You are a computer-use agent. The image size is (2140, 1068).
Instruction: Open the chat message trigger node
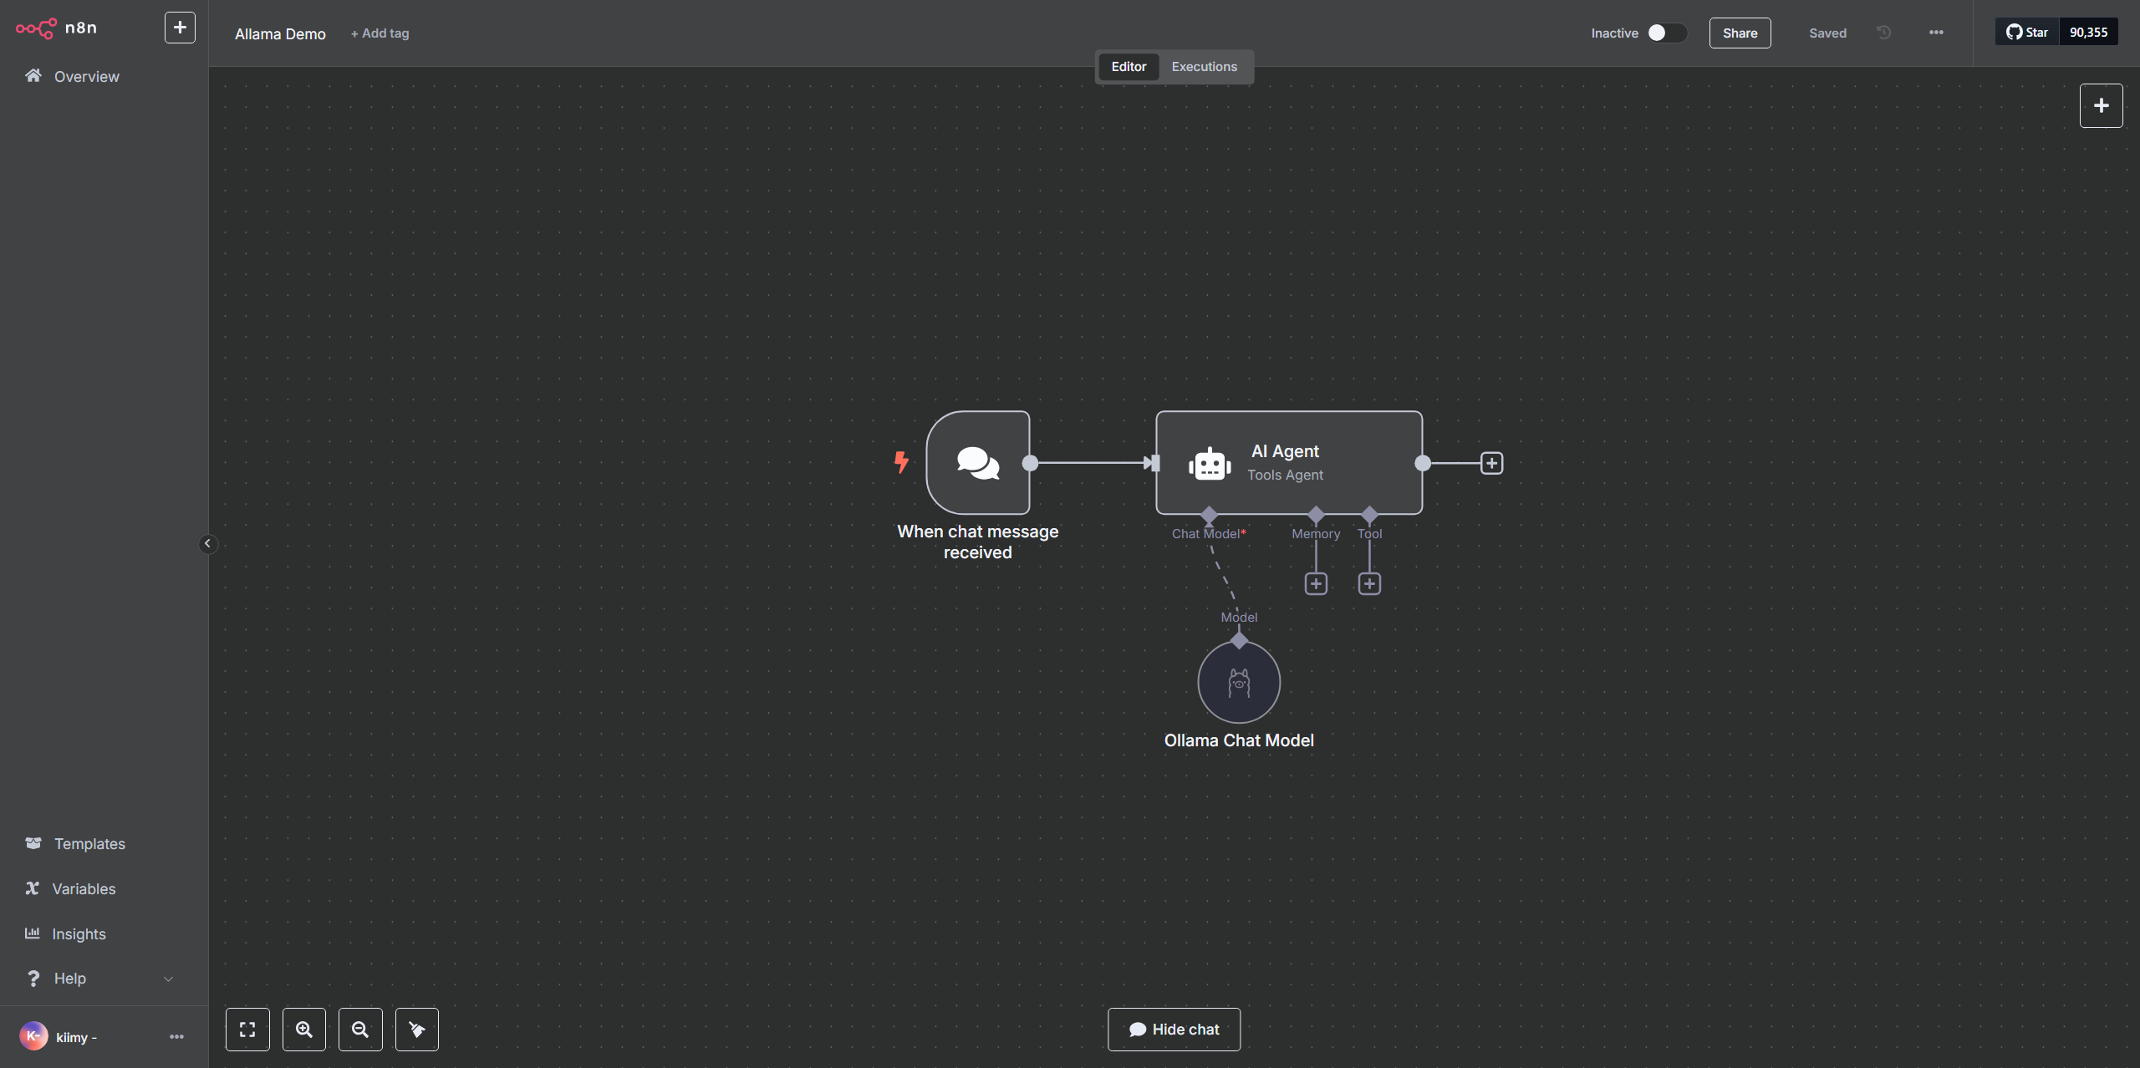977,462
